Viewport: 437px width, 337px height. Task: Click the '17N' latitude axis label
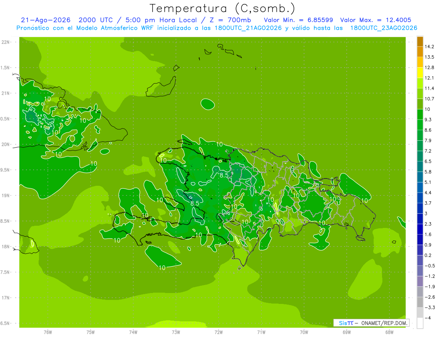point(6,298)
